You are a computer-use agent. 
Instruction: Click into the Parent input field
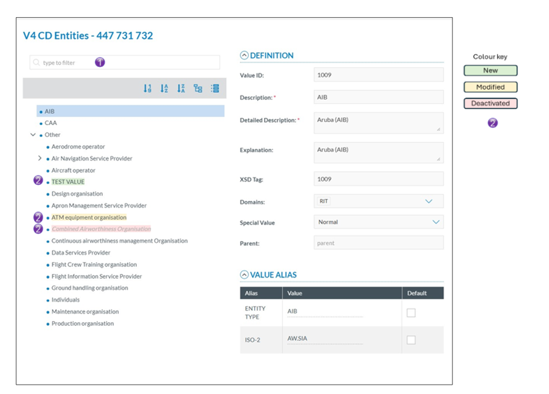(x=379, y=243)
